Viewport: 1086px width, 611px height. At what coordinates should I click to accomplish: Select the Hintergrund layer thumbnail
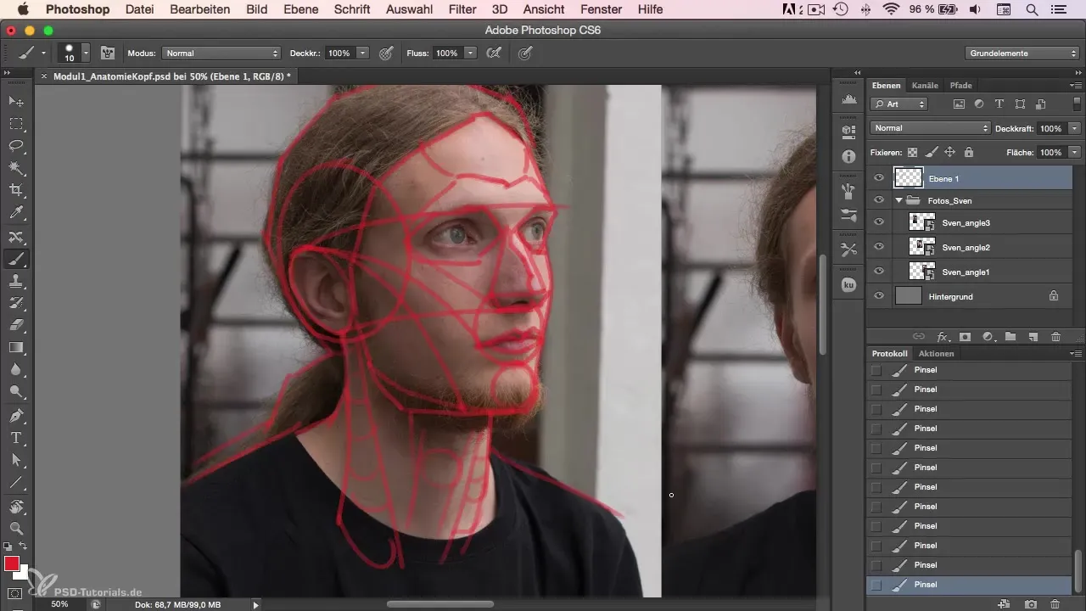tap(908, 296)
